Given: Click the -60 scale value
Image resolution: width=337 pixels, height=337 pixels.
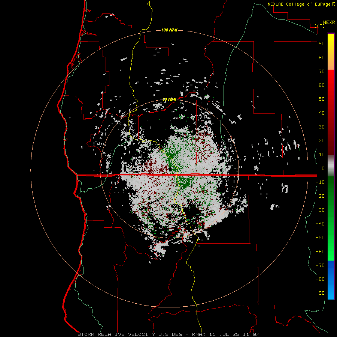Looking at the screenshot, I should [x=320, y=252].
